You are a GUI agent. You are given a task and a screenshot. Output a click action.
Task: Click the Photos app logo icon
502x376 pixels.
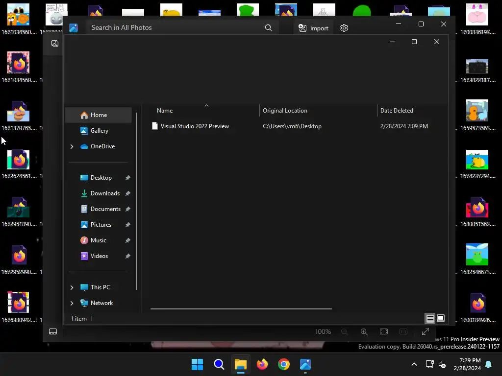(x=74, y=28)
